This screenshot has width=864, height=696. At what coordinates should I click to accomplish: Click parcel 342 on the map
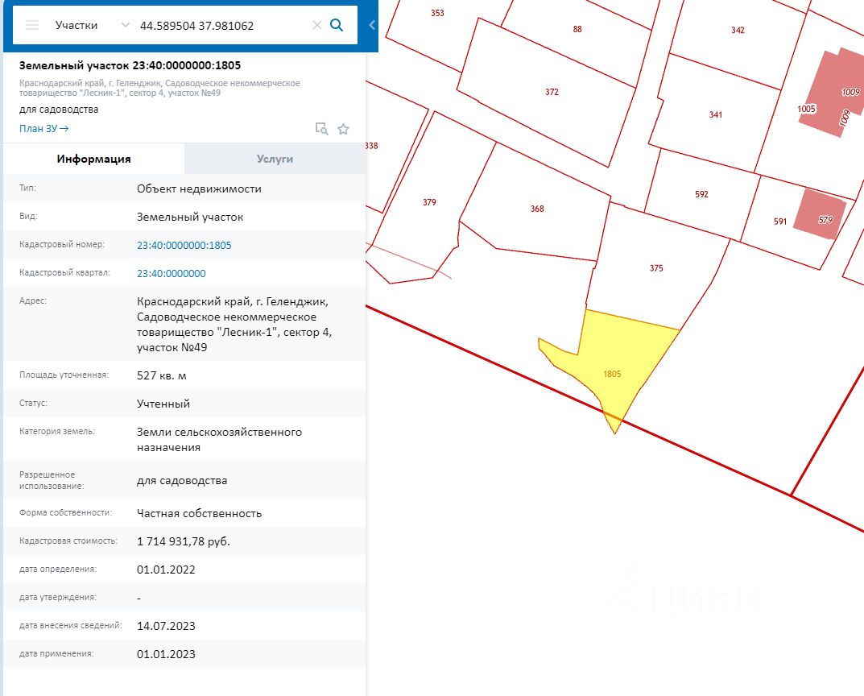coord(738,31)
